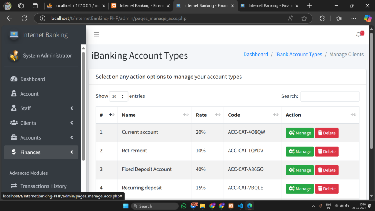Bookmark page with the star icon
The image size is (375, 211).
point(304,18)
